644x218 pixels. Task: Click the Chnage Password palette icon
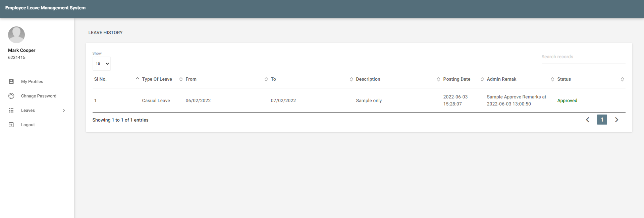coord(11,96)
